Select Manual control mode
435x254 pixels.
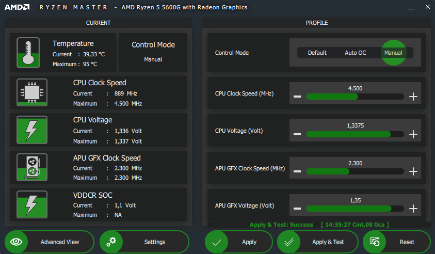393,53
